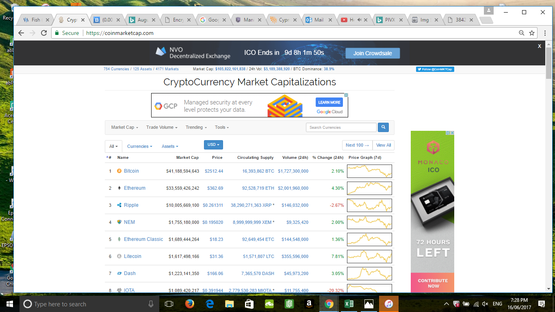The width and height of the screenshot is (555, 312).
Task: Open Bitcoin's 7-day price graph
Action: click(x=369, y=171)
